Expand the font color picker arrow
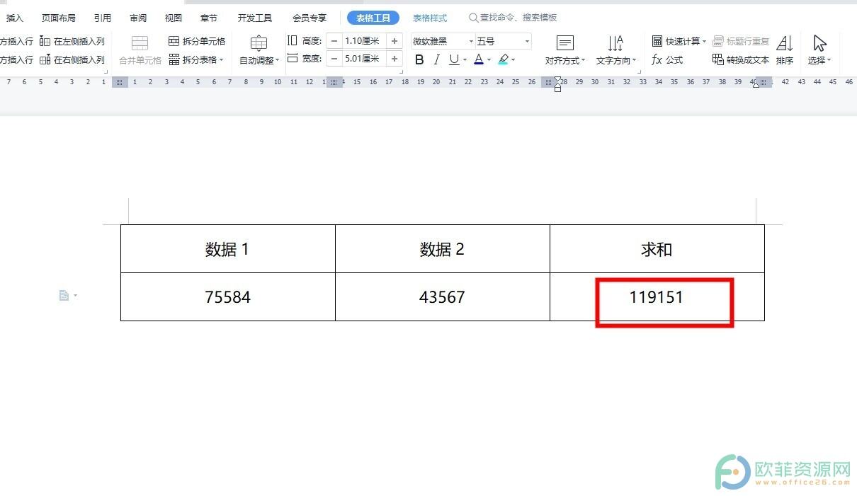The height and width of the screenshot is (496, 857). pos(489,60)
